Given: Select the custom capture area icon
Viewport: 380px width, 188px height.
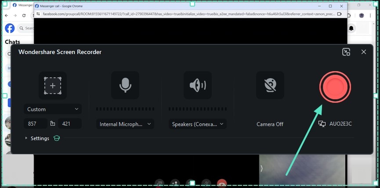Looking at the screenshot, I should [53, 86].
